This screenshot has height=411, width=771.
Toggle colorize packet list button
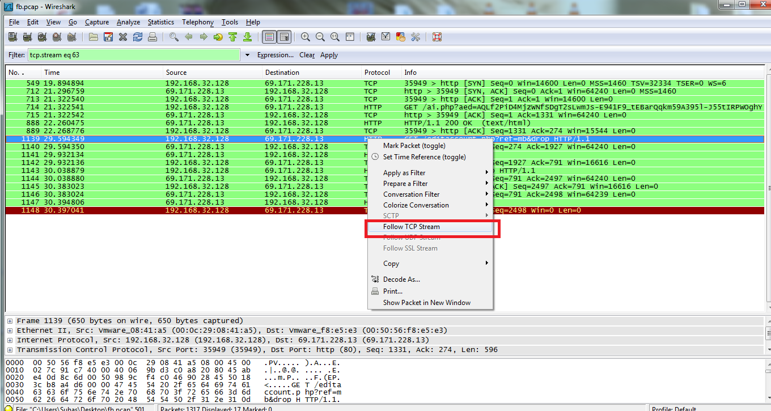tap(269, 37)
